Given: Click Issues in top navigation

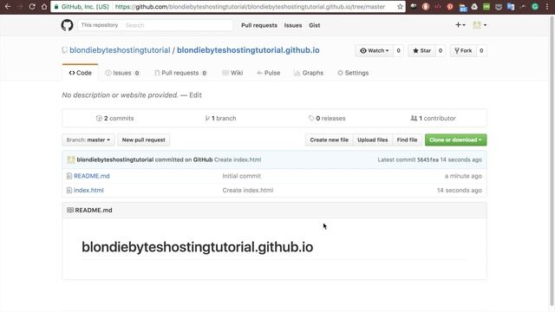Looking at the screenshot, I should [x=293, y=25].
